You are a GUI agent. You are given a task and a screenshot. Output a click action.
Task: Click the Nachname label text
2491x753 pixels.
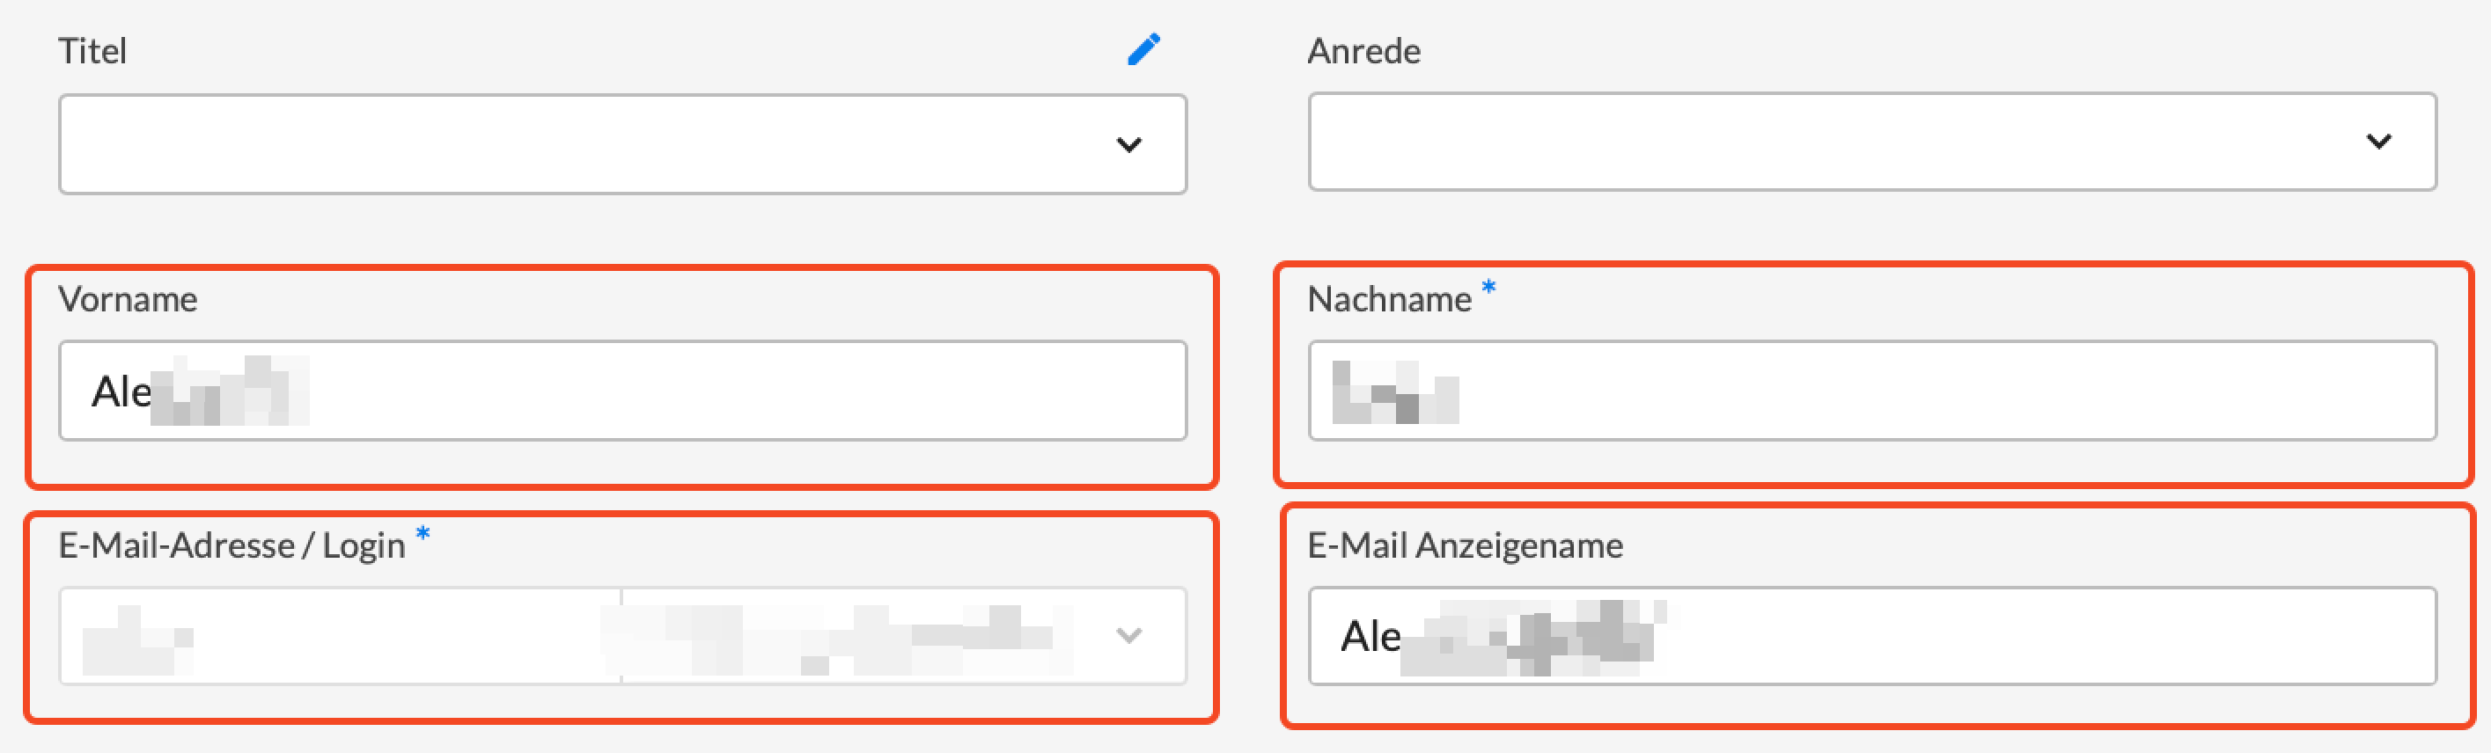pyautogui.click(x=1389, y=300)
